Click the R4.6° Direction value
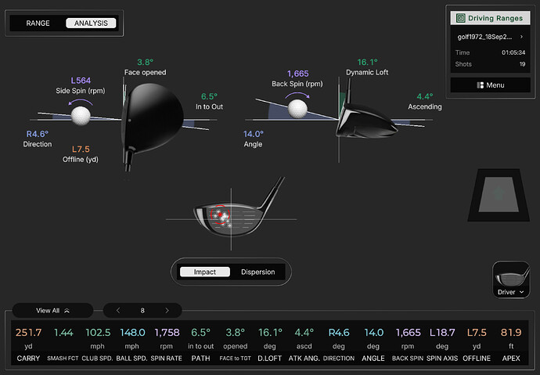The height and width of the screenshot is (375, 540). (x=38, y=134)
